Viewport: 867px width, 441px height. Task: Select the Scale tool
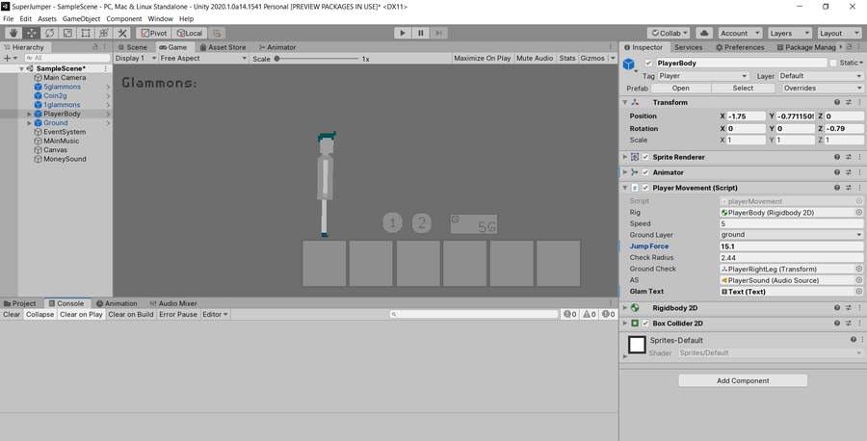(67, 33)
